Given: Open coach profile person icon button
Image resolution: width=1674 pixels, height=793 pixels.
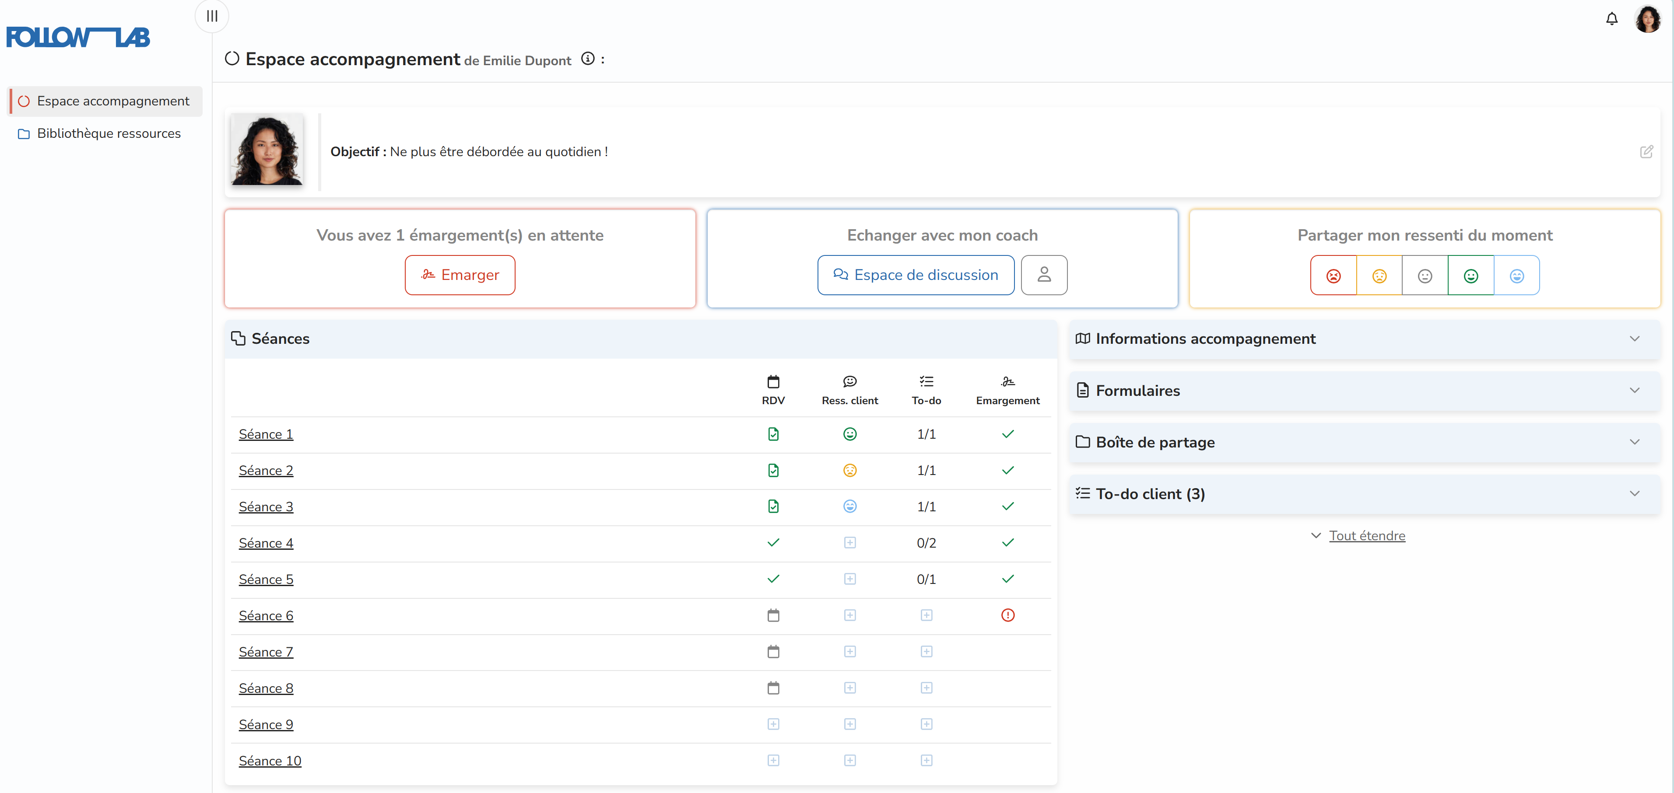Looking at the screenshot, I should [x=1044, y=275].
